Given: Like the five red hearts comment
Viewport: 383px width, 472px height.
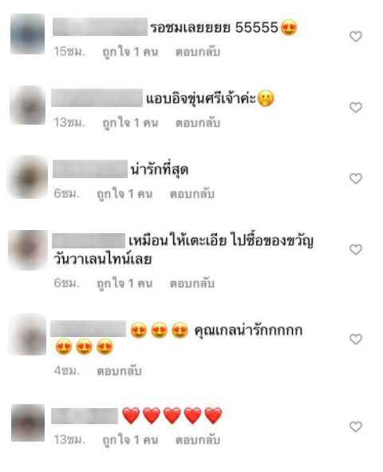Looking at the screenshot, I should pyautogui.click(x=356, y=426).
